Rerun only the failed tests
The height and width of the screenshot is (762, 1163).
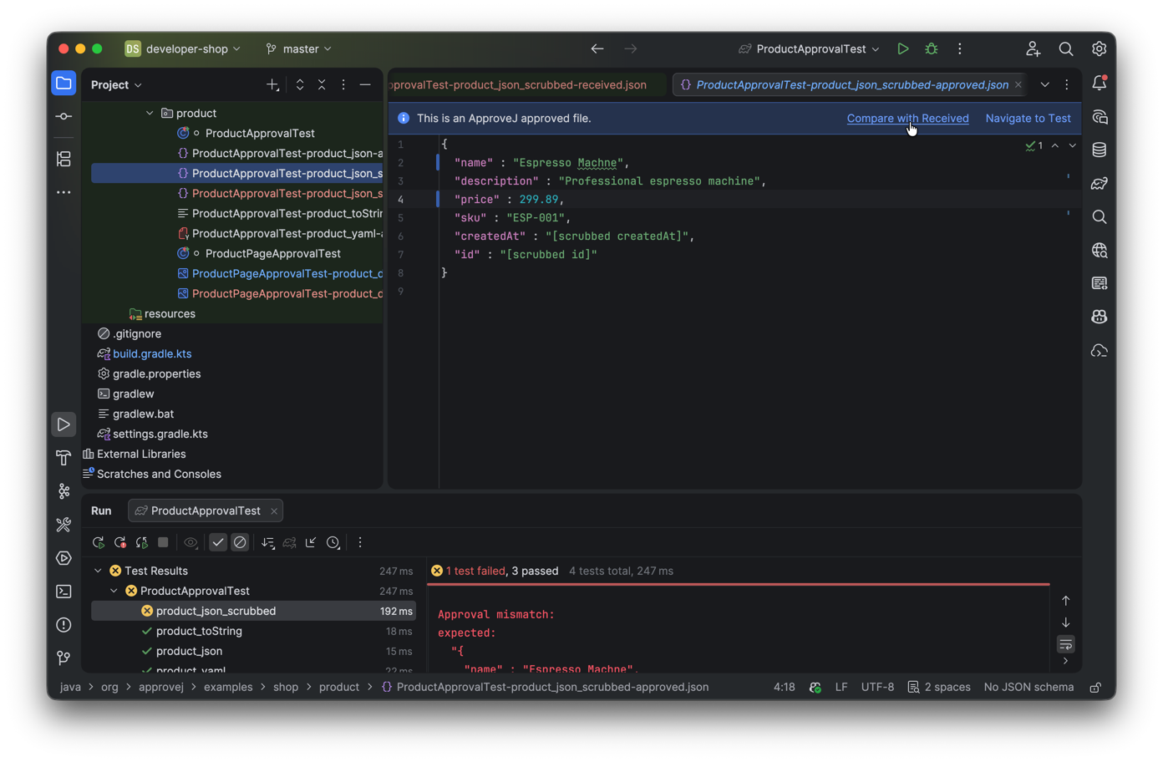pyautogui.click(x=119, y=542)
